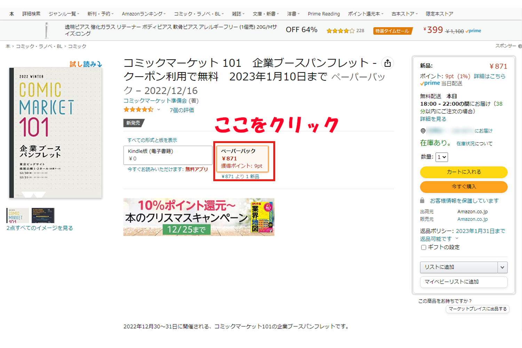Click the sponsor info icon
Image resolution: width=522 pixels, height=348 pixels.
click(x=520, y=46)
